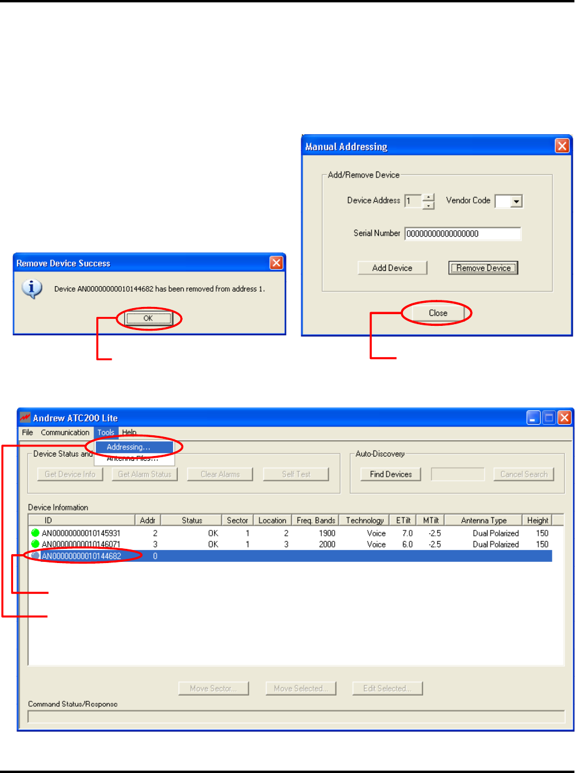
Task: Sort by the Addr column header
Action: click(148, 520)
